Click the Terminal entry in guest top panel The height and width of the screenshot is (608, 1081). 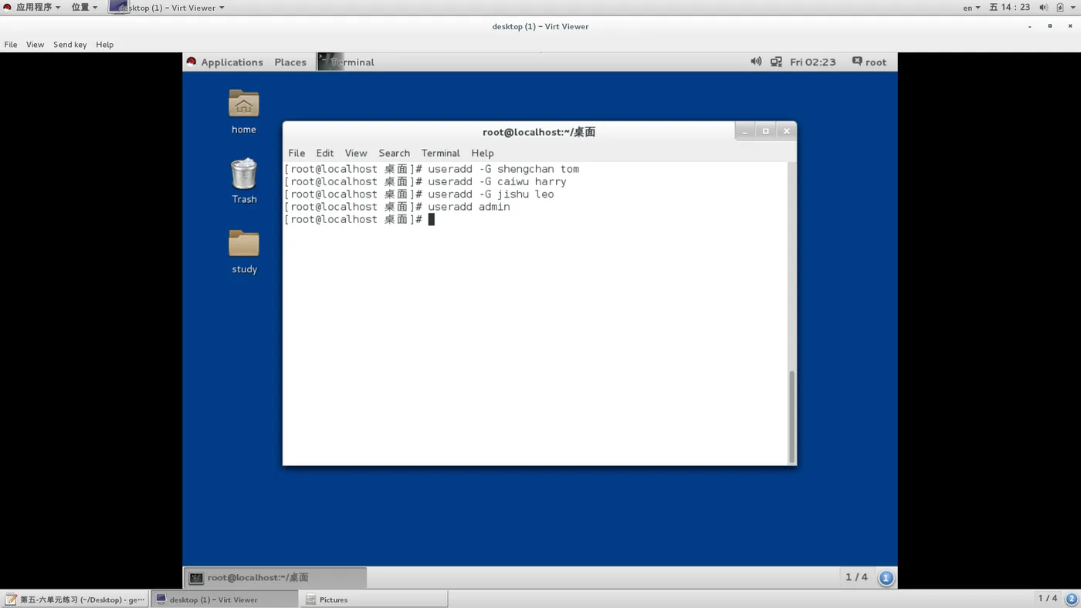tap(347, 62)
